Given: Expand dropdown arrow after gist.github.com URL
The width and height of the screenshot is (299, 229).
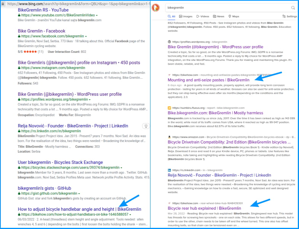Looking at the screenshot, I should (x=79, y=194).
